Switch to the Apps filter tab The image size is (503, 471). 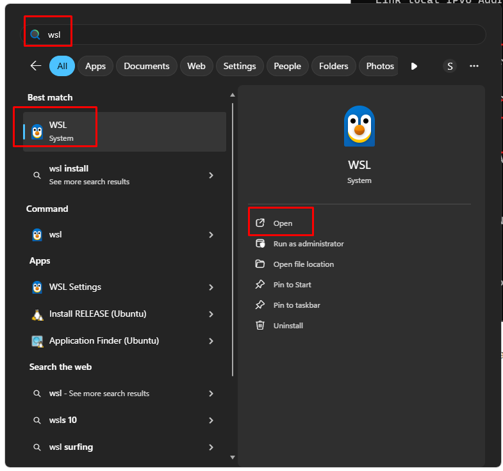[x=95, y=66]
